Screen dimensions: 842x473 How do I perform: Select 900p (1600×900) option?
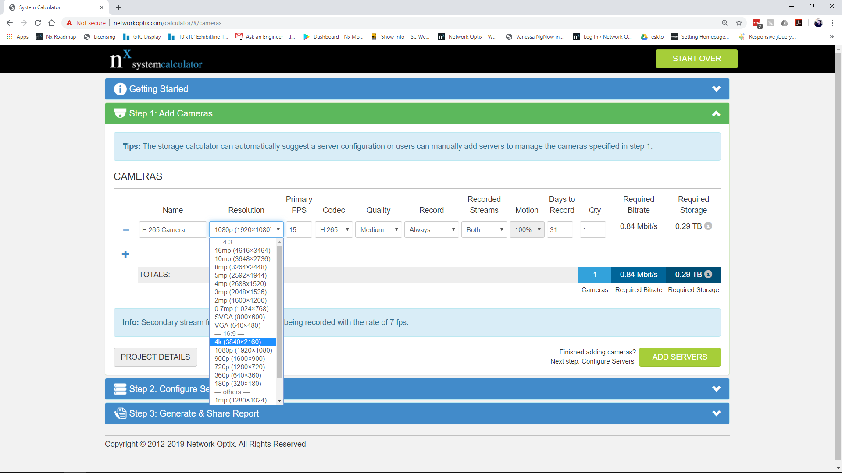243,359
